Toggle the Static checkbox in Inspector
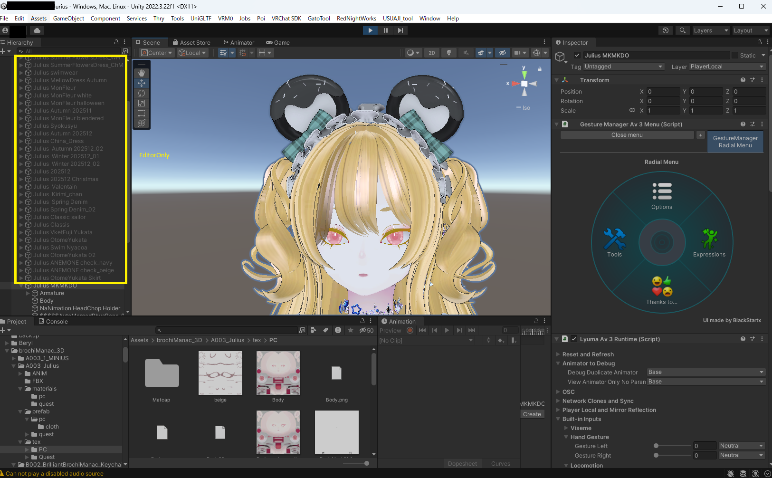 click(x=735, y=55)
